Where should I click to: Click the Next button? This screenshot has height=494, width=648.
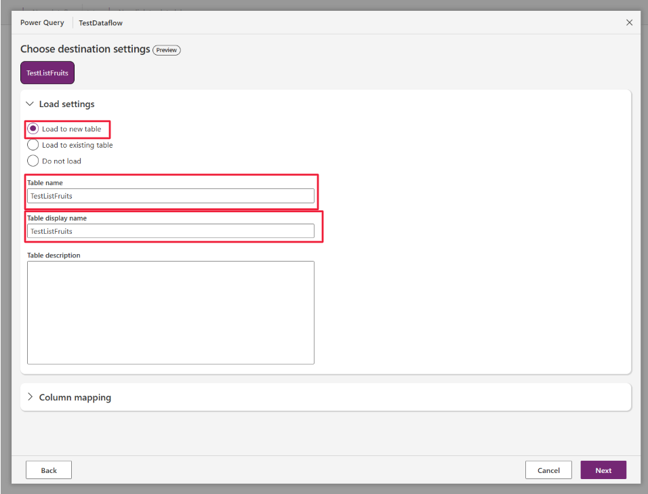603,470
